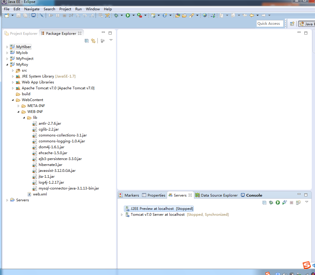The height and width of the screenshot is (275, 315).
Task: Click the Previous Annotation toolbar icon
Action: click(x=233, y=15)
